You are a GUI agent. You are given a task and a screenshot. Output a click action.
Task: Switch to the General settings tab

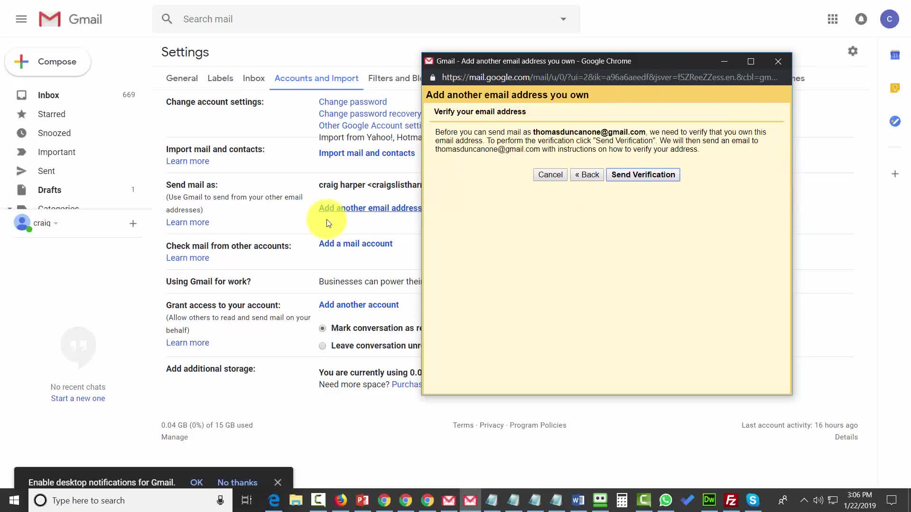click(x=182, y=78)
